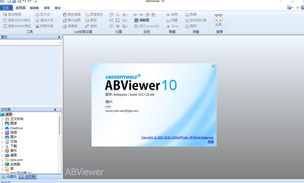Switch to the 输出 ribbon tab

coord(58,8)
